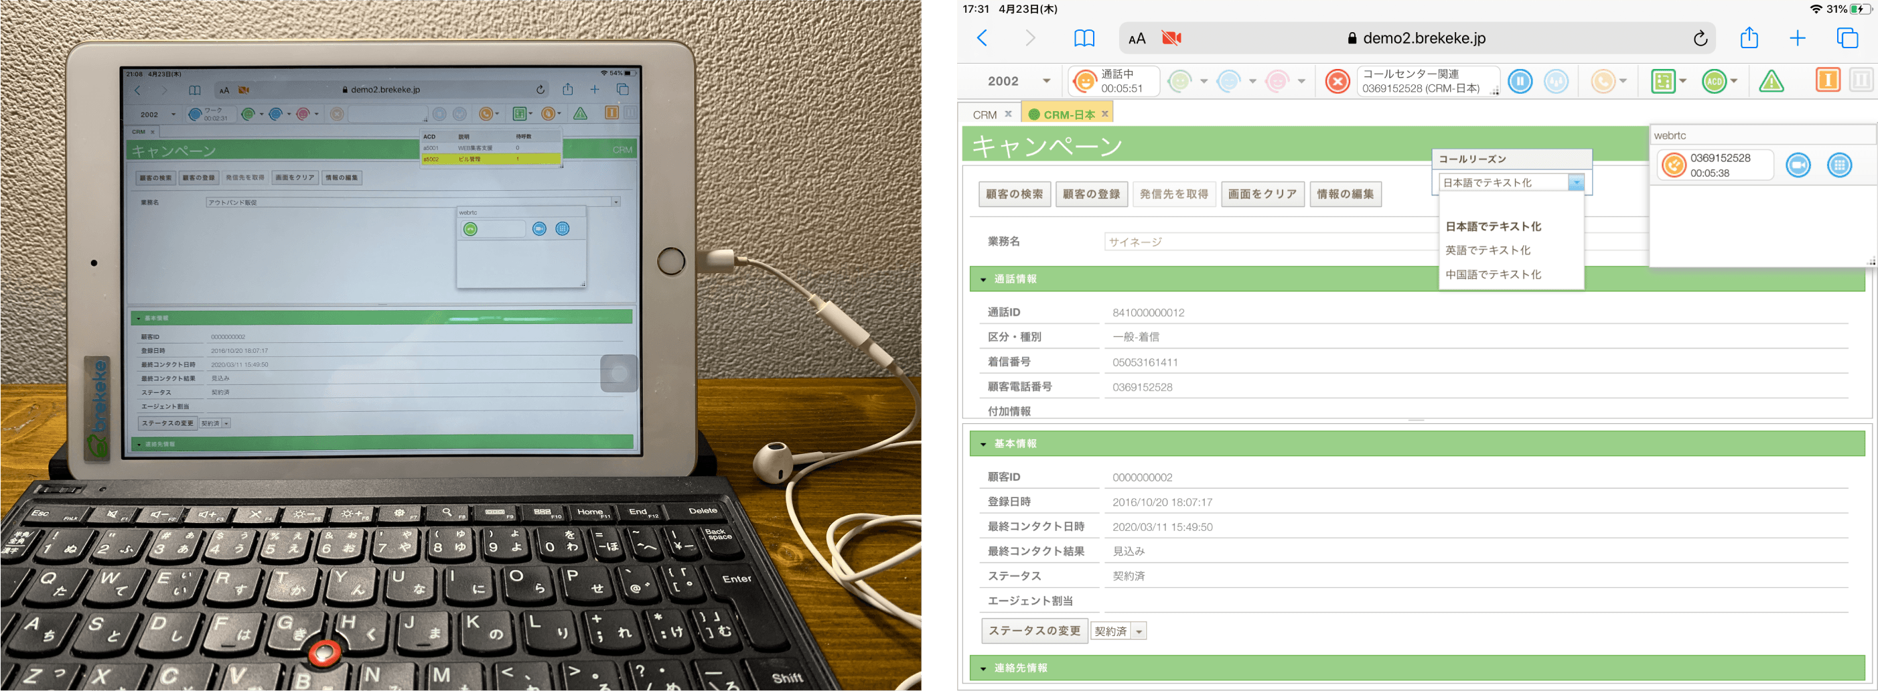1878x691 pixels.
Task: Click the 画面をクリア button in the right screenshot
Action: (1262, 194)
